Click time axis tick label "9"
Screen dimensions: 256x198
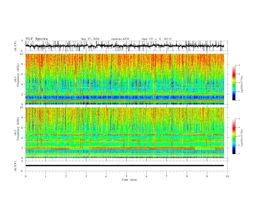(x=207, y=176)
